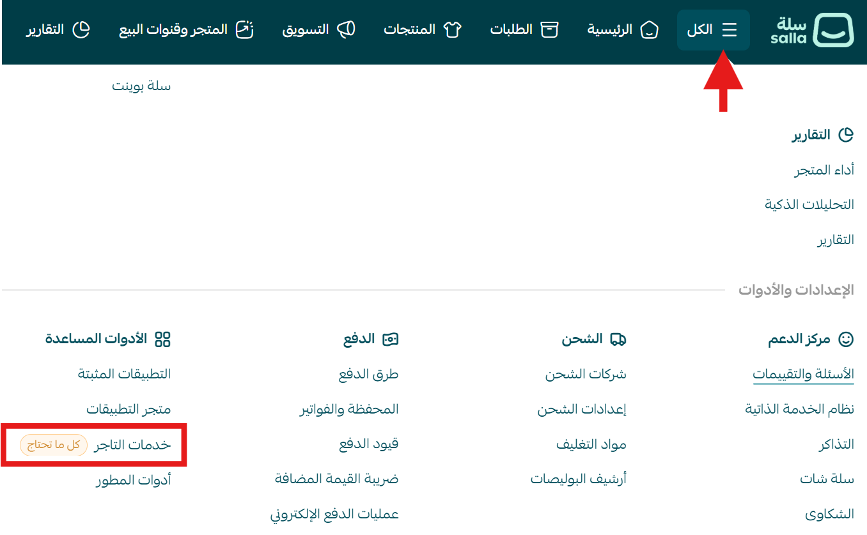Click the المتجر وقنوات البيع store icon
Viewport: 867px width, 535px height.
pyautogui.click(x=245, y=30)
